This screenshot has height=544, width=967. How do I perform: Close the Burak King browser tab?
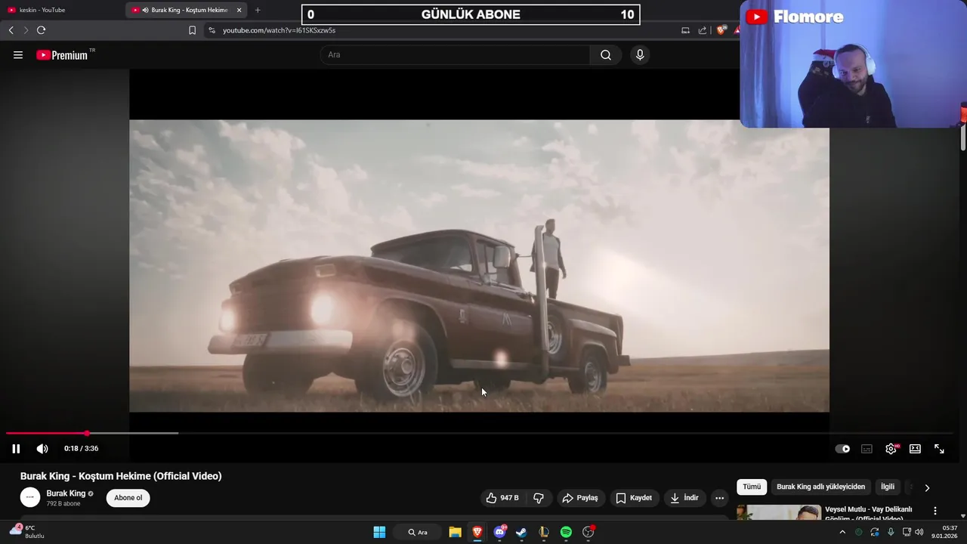tap(239, 10)
